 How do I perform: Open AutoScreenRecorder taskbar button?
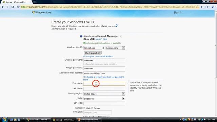[x=88, y=120]
